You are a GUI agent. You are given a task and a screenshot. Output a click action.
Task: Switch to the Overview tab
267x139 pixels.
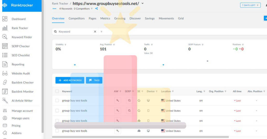(58, 19)
